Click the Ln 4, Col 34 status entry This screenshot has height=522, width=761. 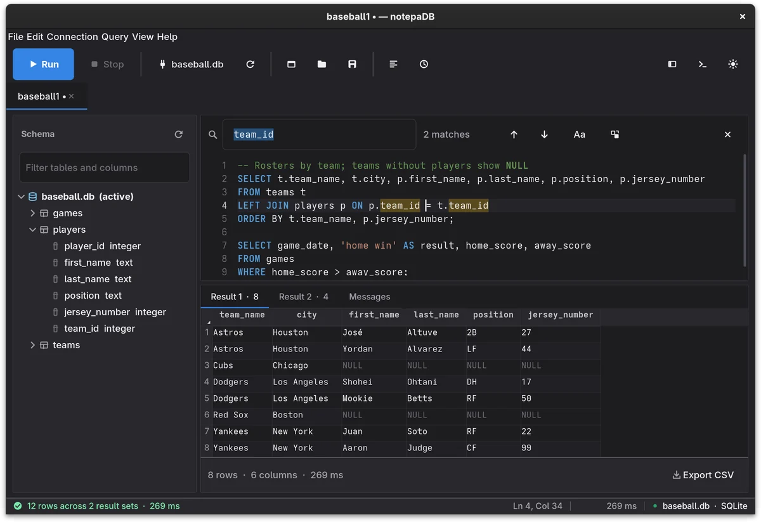coord(538,506)
